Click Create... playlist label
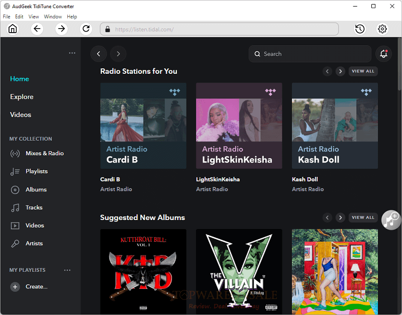The image size is (402, 315). (x=36, y=286)
